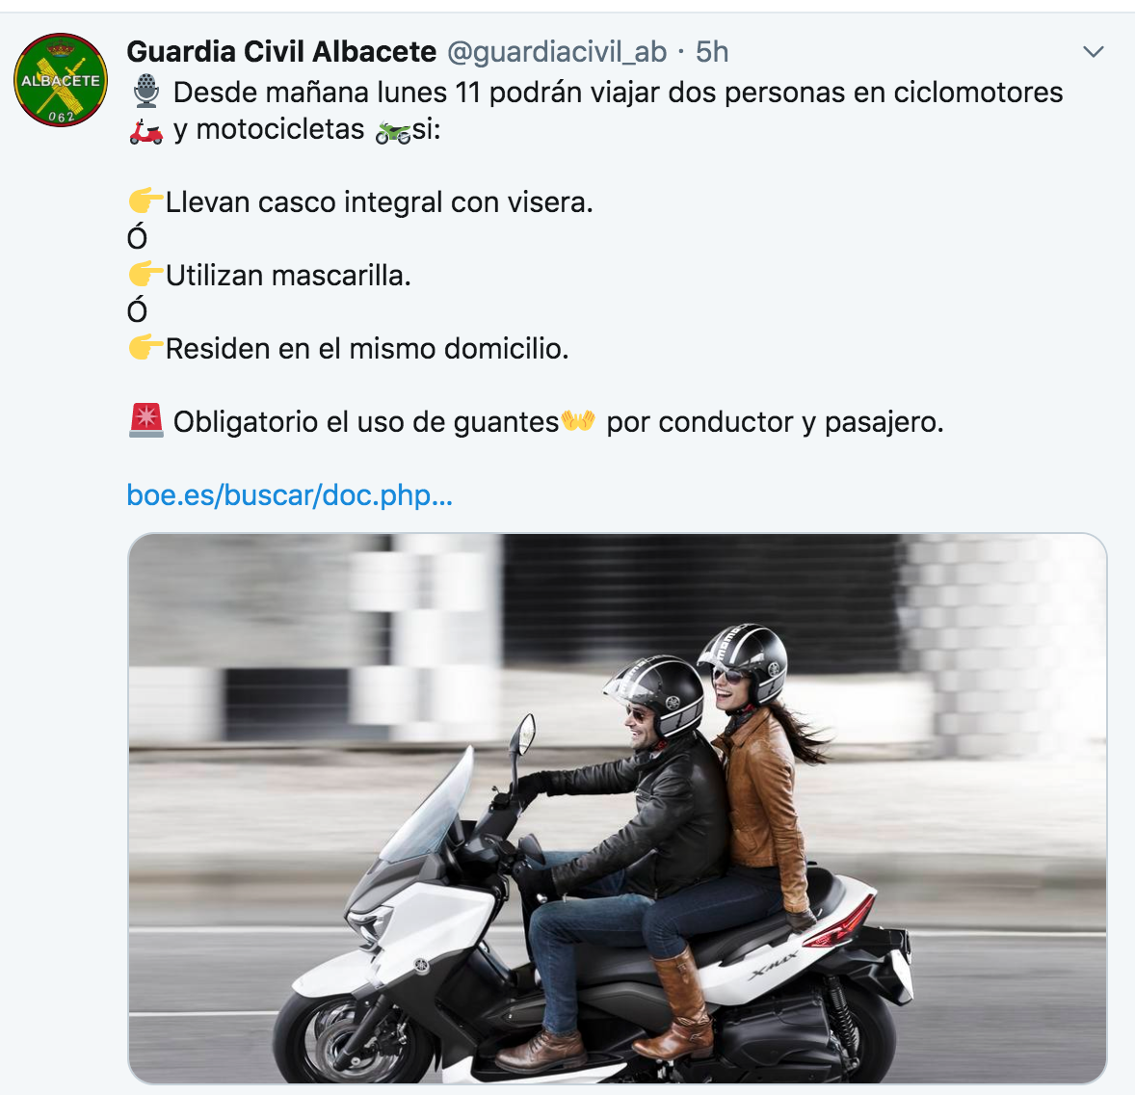
Task: Click the Guardia Civil Albacete account name
Action: click(x=281, y=52)
